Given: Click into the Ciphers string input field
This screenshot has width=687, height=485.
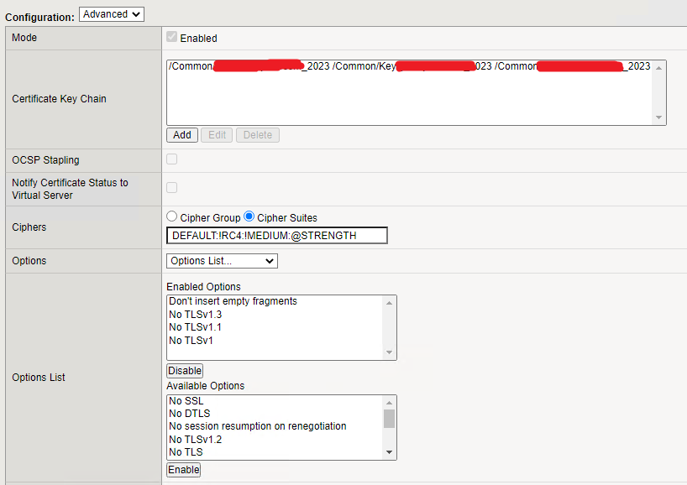Looking at the screenshot, I should pos(277,236).
